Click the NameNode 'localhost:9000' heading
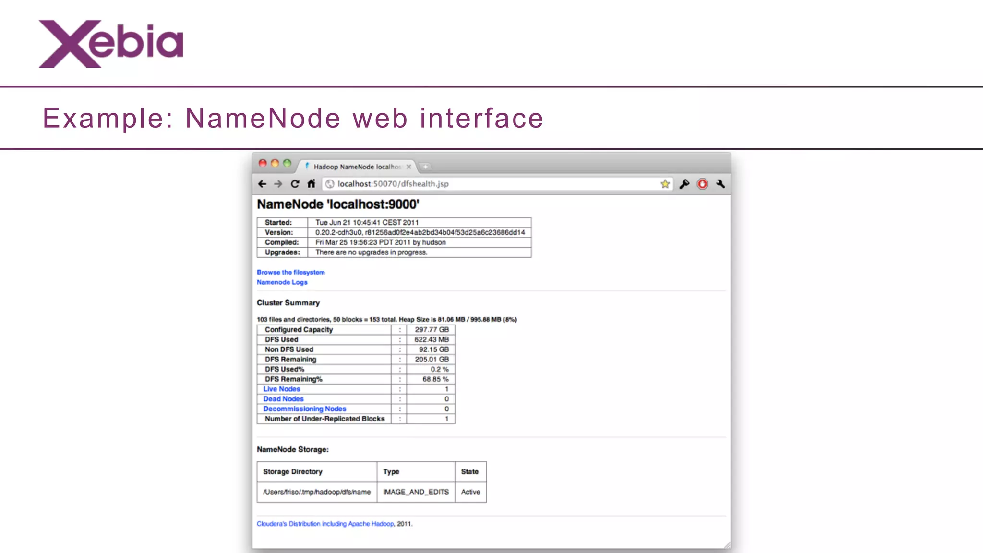 [338, 204]
